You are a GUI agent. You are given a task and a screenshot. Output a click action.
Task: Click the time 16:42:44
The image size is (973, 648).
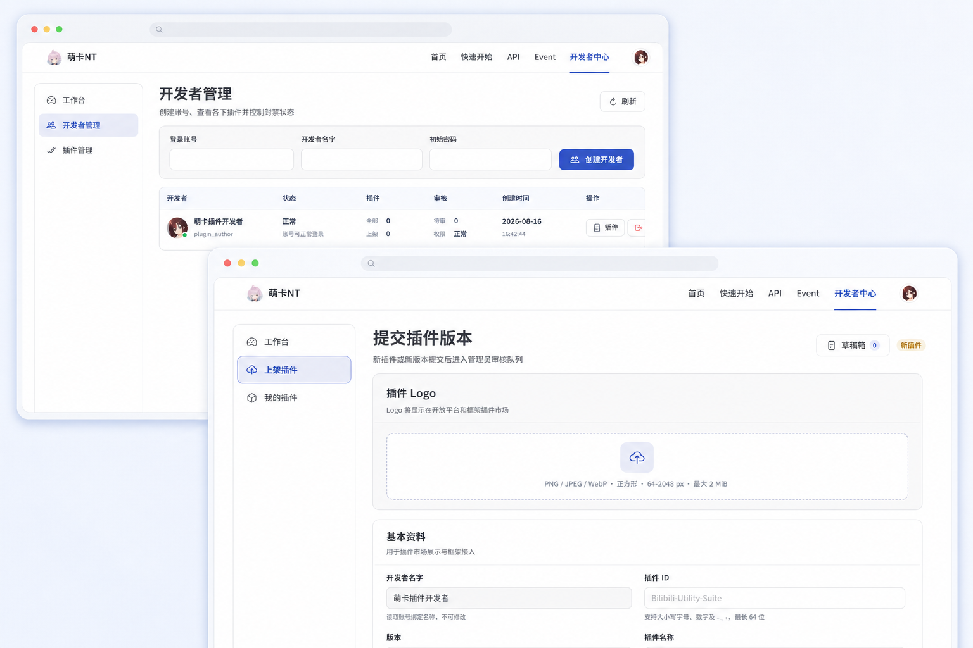click(514, 234)
